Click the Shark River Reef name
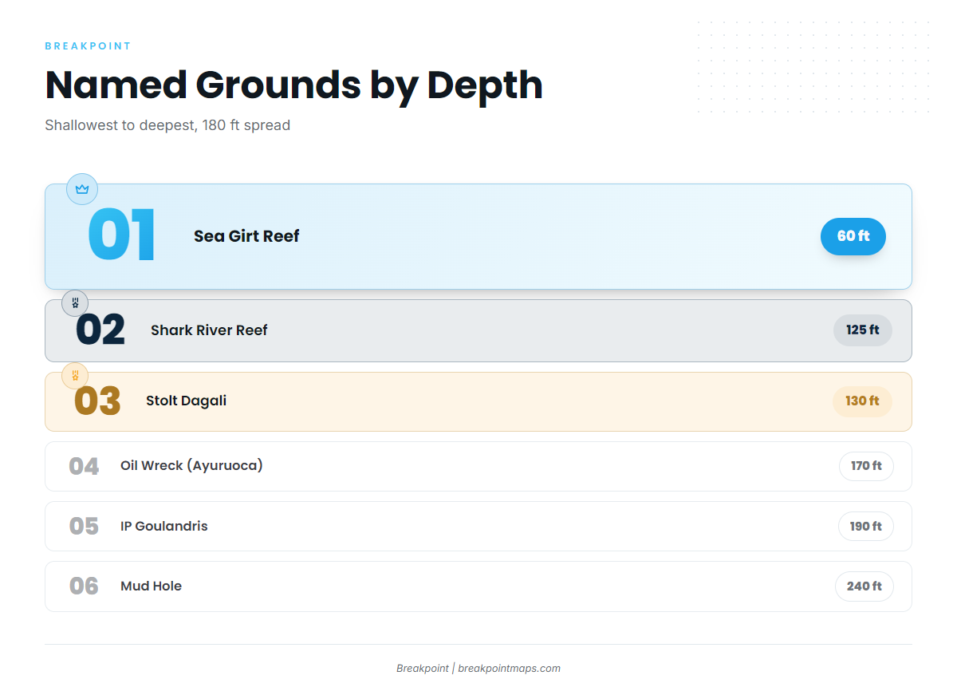 tap(209, 330)
